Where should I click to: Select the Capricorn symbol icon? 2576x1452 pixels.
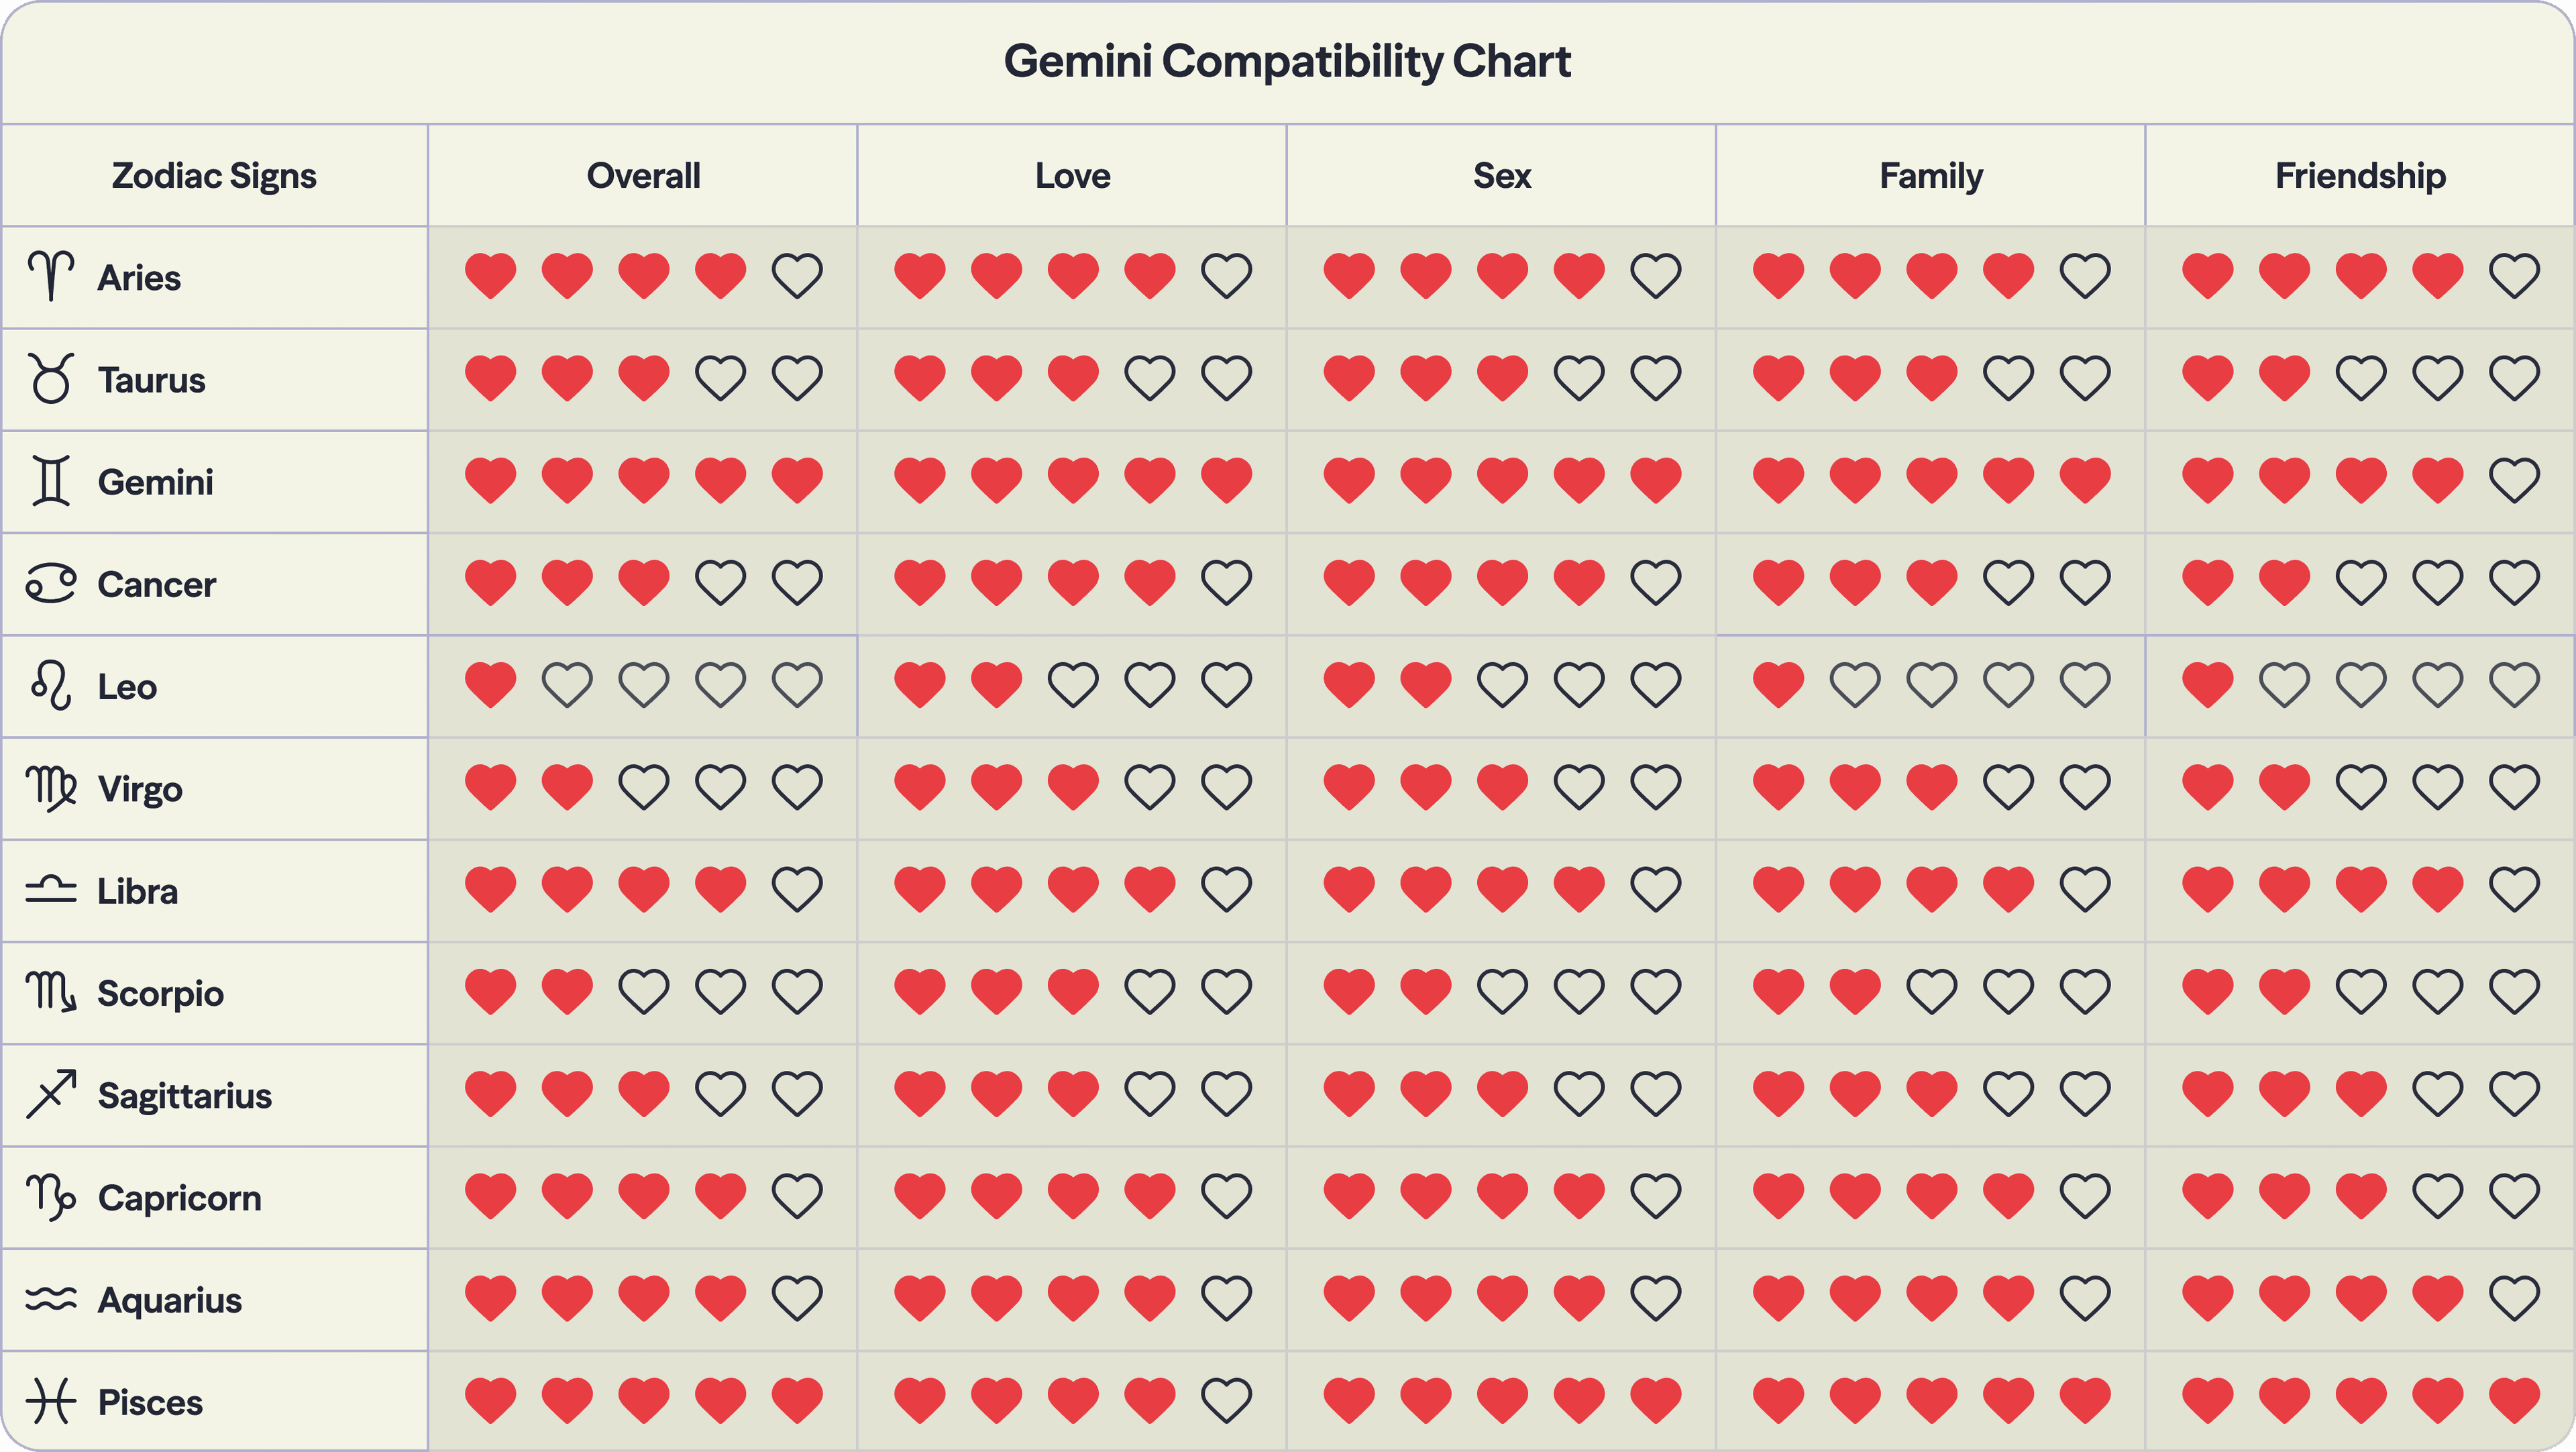click(51, 1197)
